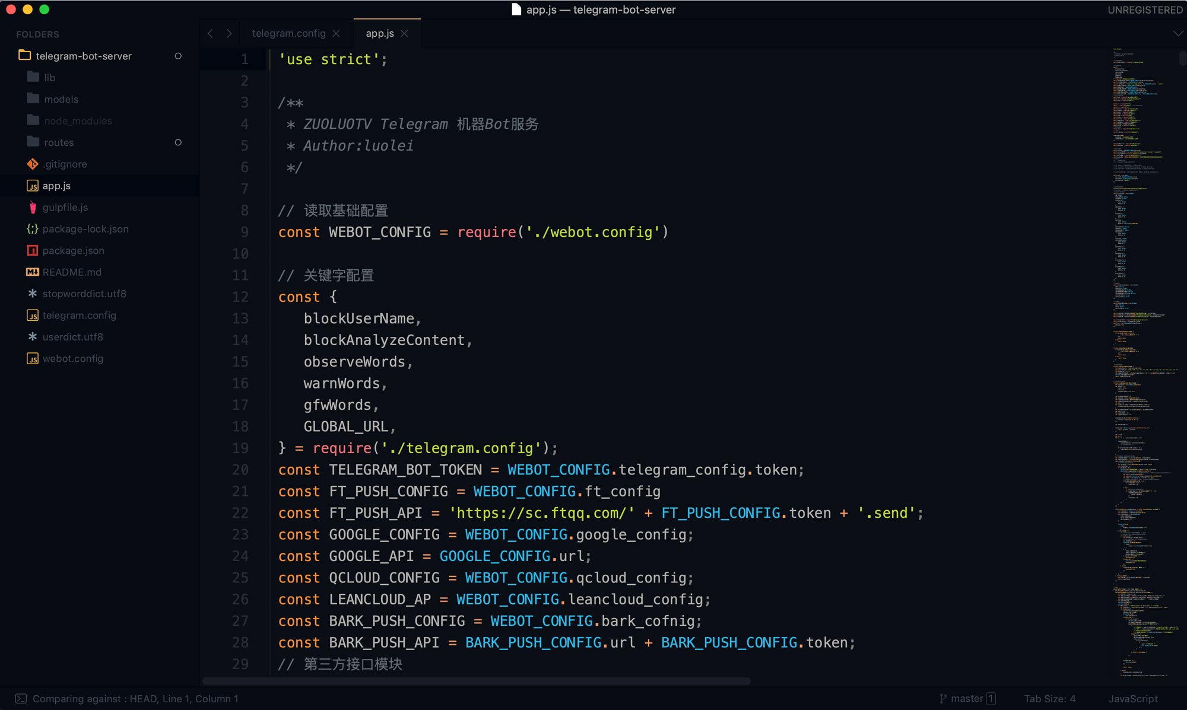Open gulpfile.js in the sidebar
1187x710 pixels.
65,208
